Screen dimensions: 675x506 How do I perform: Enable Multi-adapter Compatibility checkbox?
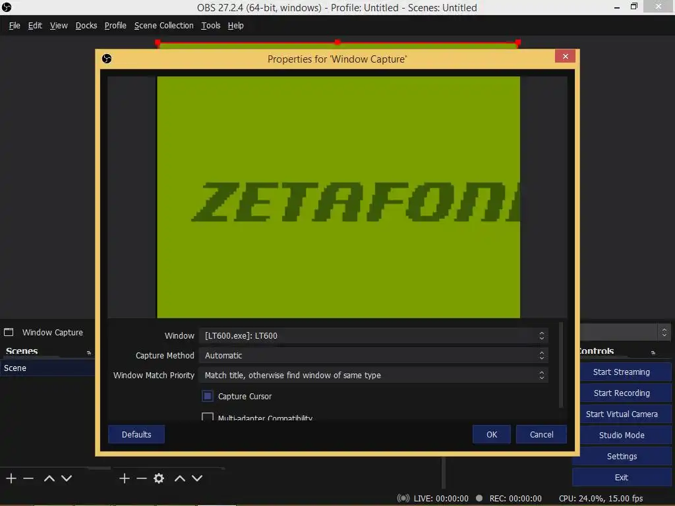208,416
